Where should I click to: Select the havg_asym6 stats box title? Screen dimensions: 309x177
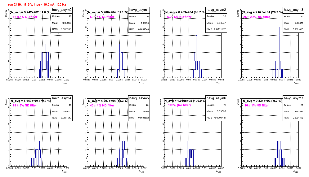pos(216,98)
